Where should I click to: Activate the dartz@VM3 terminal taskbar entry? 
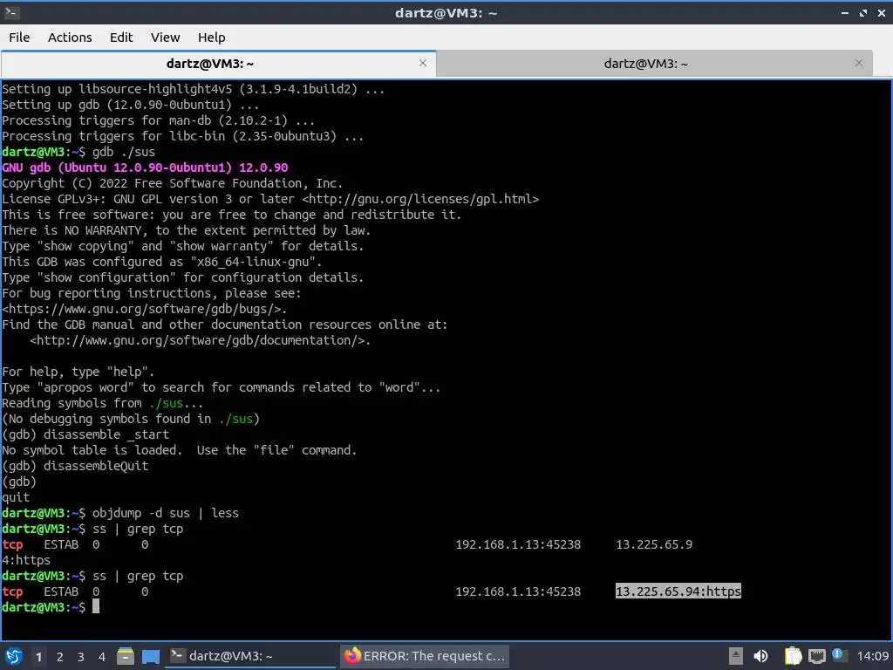pyautogui.click(x=250, y=656)
